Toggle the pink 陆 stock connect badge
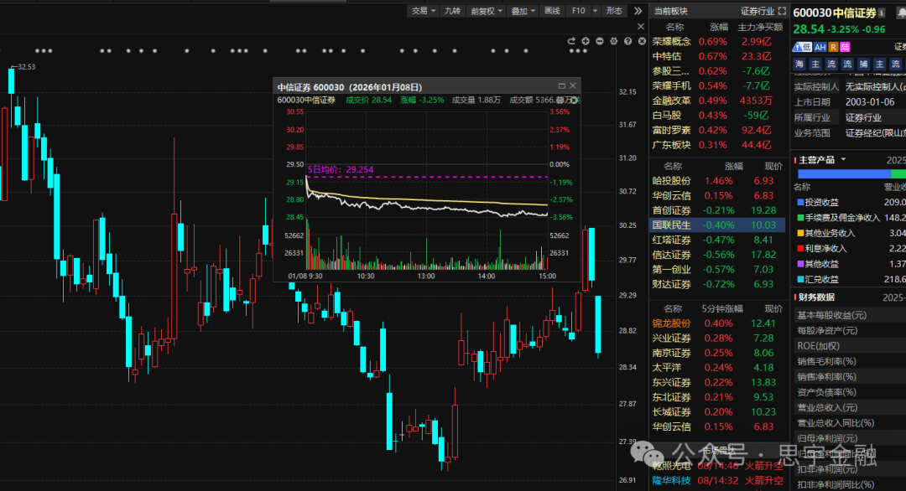 point(844,47)
